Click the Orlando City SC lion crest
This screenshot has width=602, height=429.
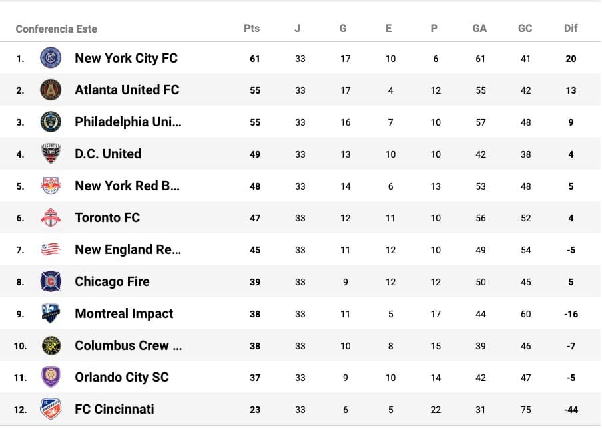51,377
